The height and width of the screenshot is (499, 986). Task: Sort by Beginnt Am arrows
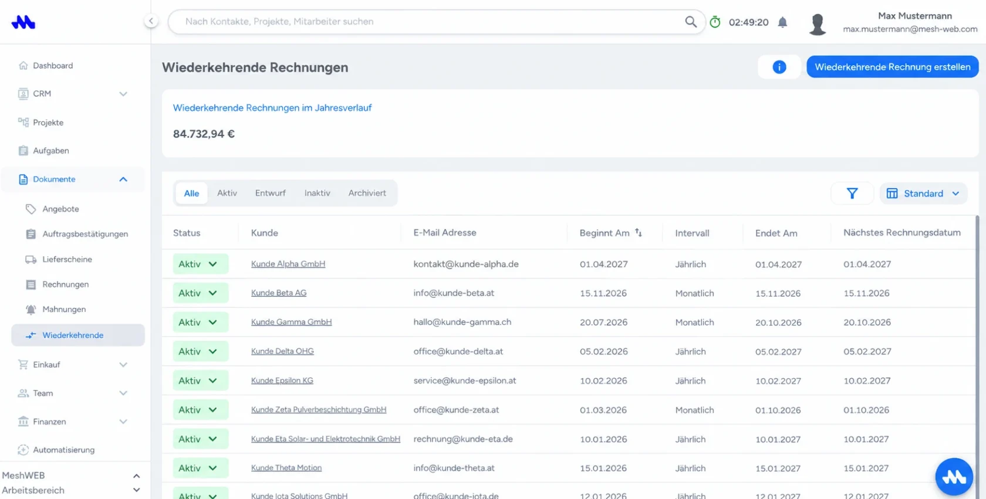(639, 233)
